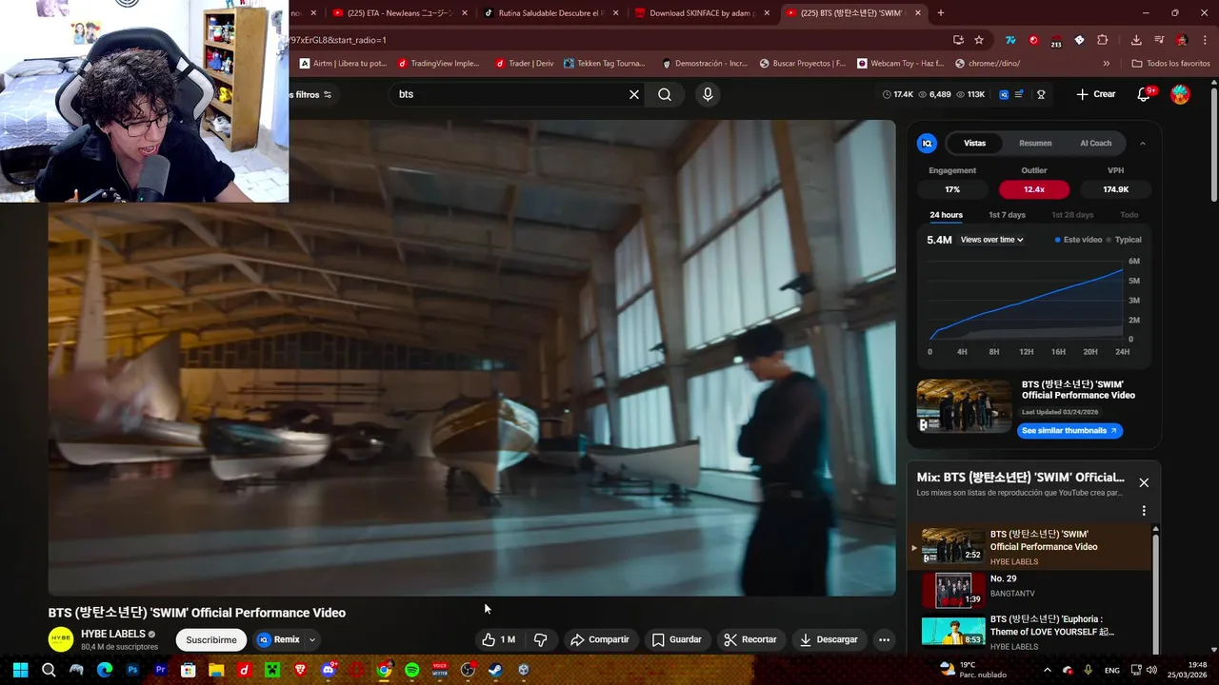Toggle the filtros filter button
This screenshot has width=1219, height=685.
tap(312, 94)
